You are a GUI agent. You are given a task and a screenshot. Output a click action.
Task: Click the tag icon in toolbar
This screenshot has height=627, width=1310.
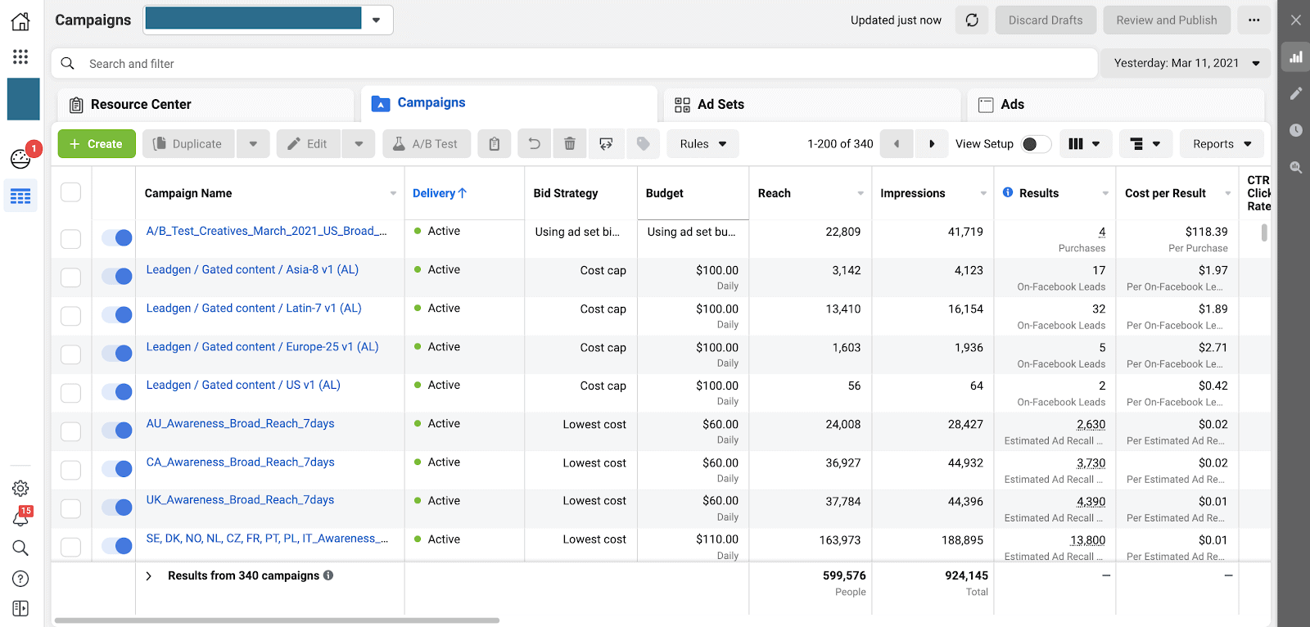[x=644, y=144]
